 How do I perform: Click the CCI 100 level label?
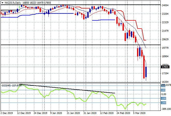point(163,90)
